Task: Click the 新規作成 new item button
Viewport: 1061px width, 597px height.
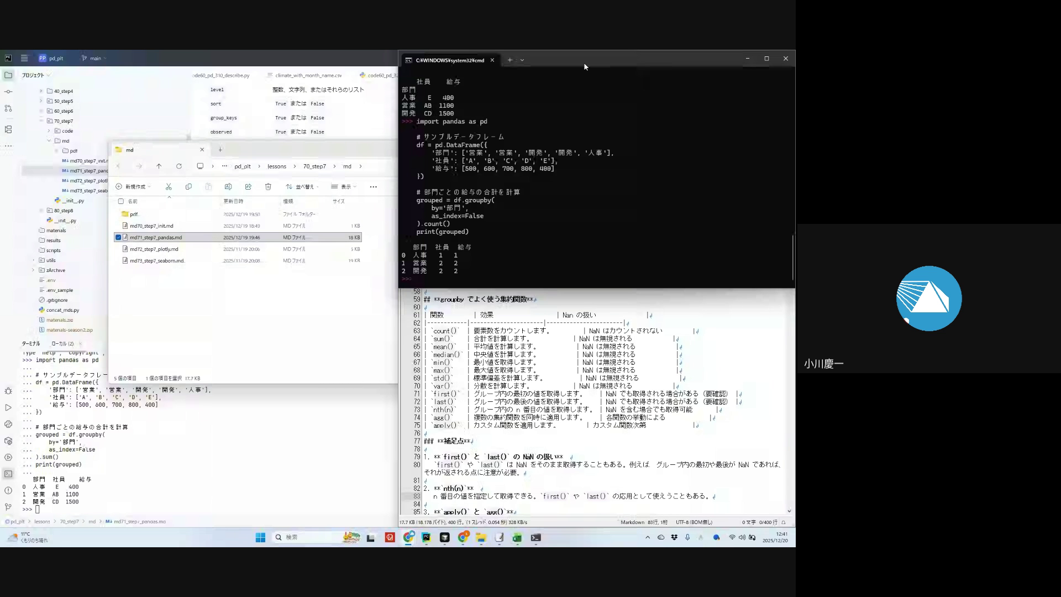Action: (x=133, y=187)
